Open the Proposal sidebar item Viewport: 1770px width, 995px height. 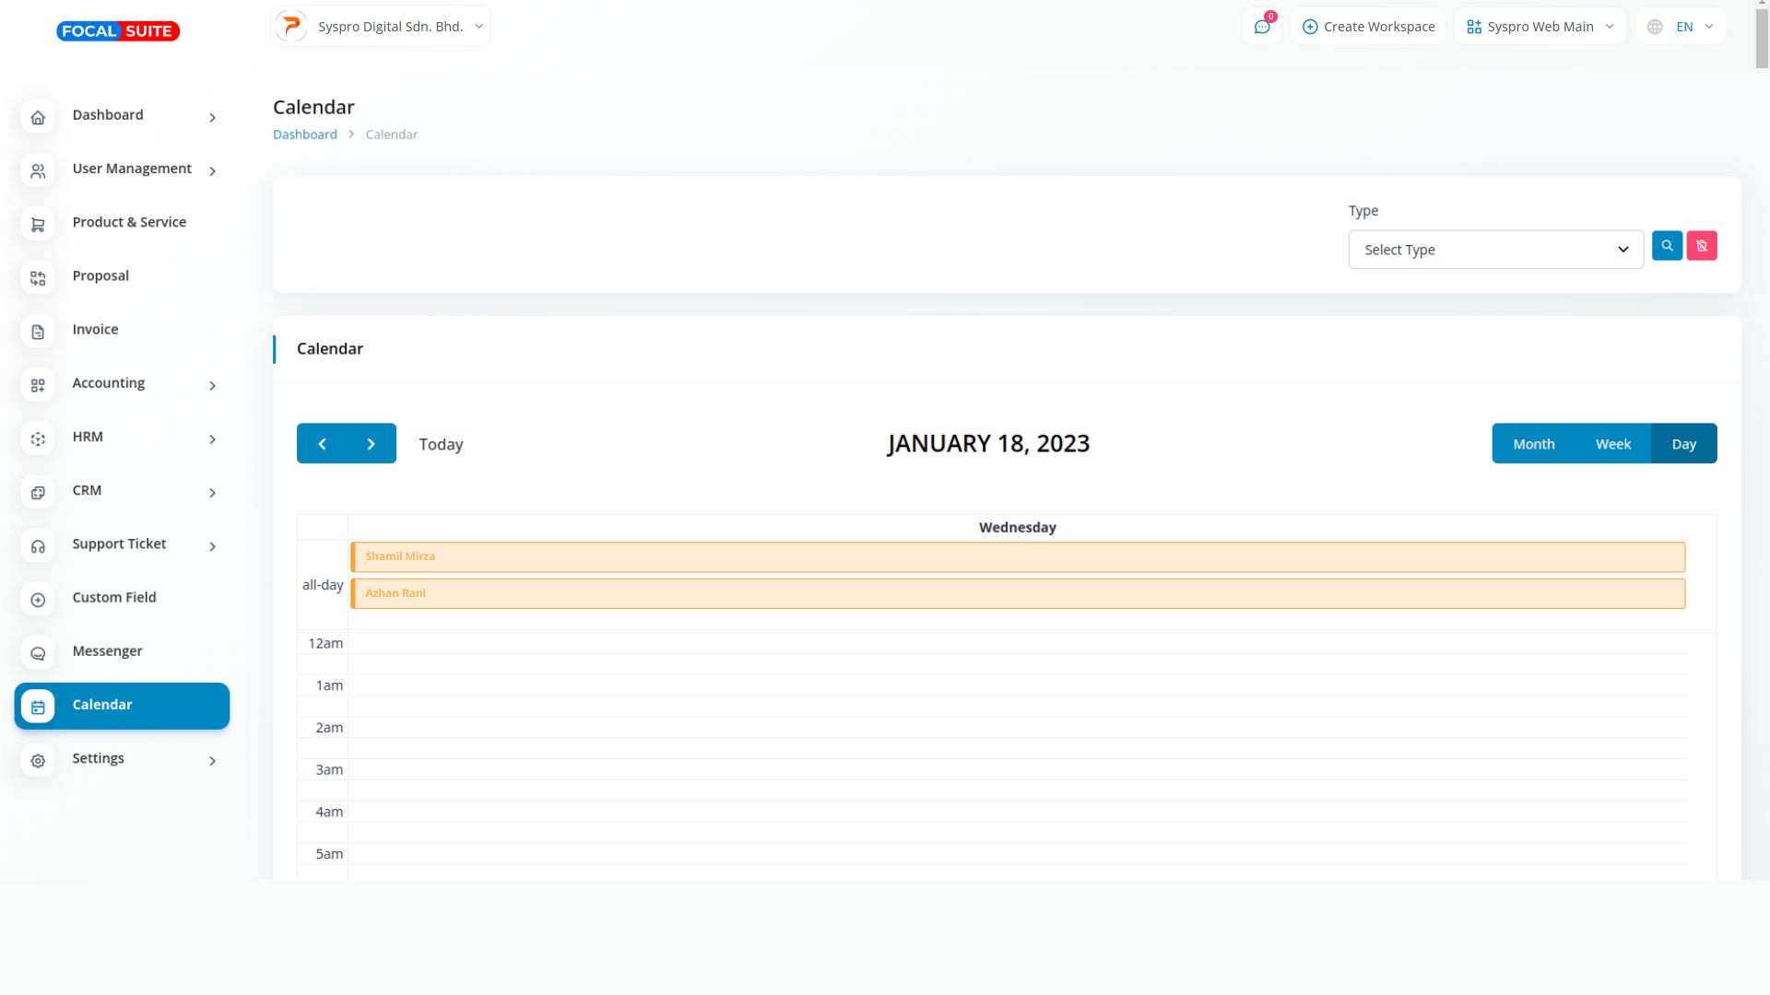tap(100, 276)
